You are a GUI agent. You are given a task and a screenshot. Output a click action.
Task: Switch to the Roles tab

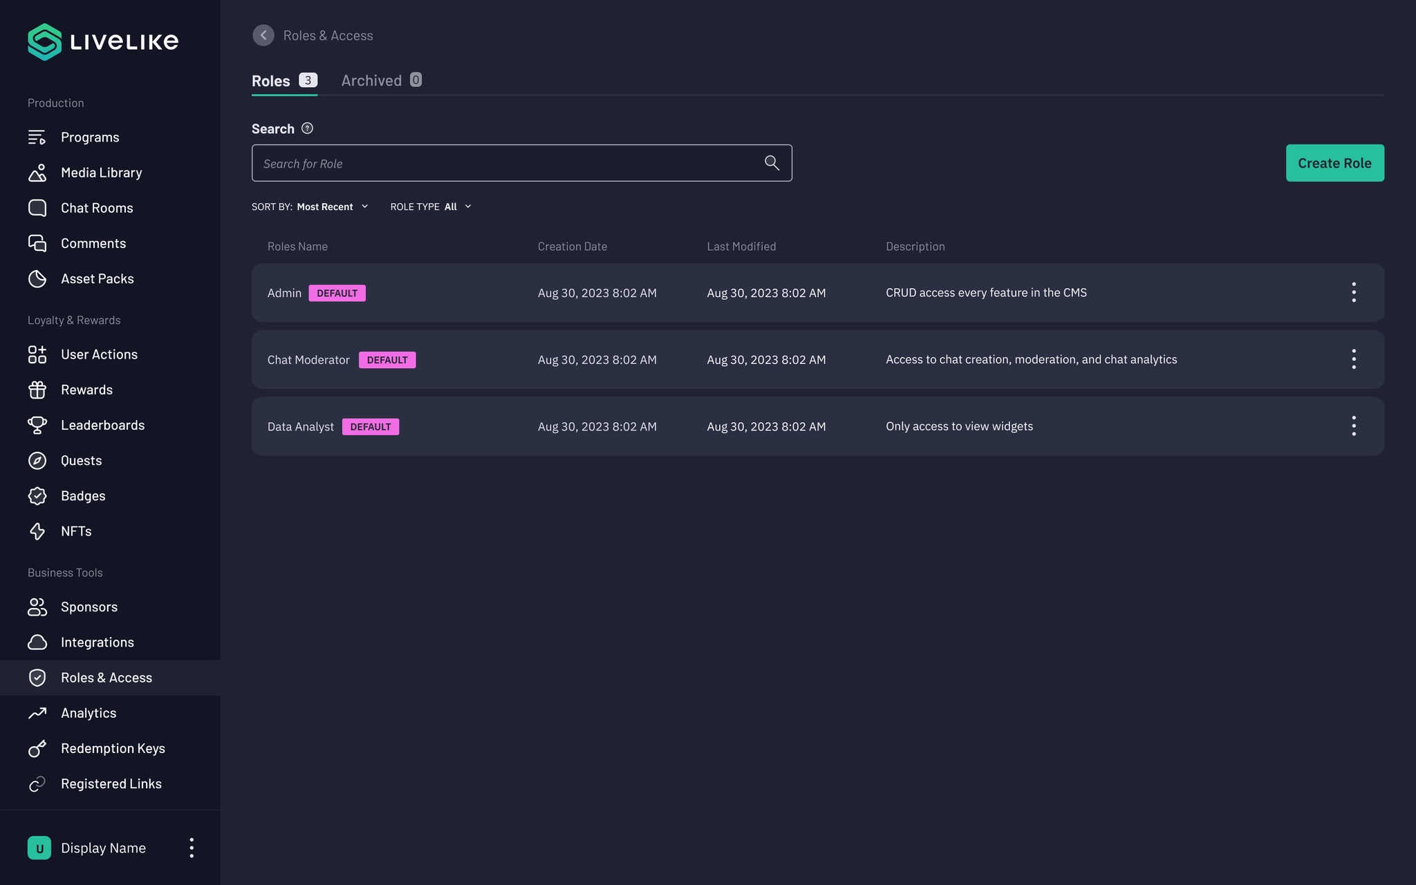click(x=284, y=81)
